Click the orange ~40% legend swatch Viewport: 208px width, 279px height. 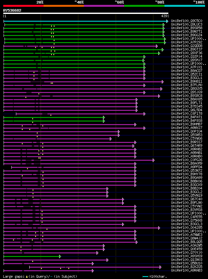click(64, 6)
